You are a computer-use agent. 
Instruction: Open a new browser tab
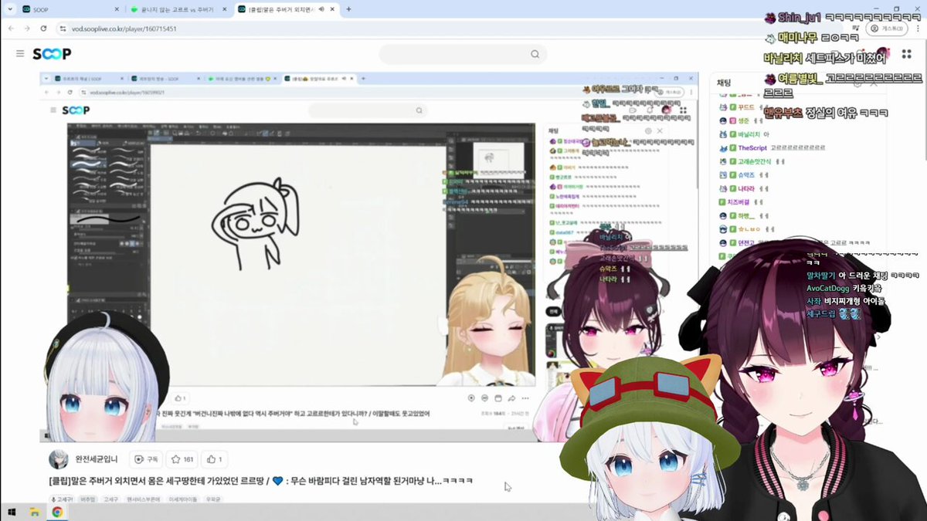tap(349, 9)
